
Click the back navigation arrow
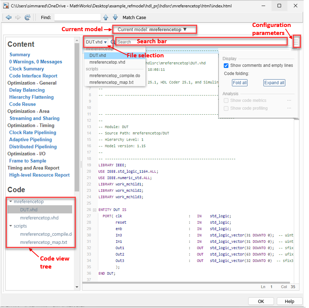tap(9, 17)
